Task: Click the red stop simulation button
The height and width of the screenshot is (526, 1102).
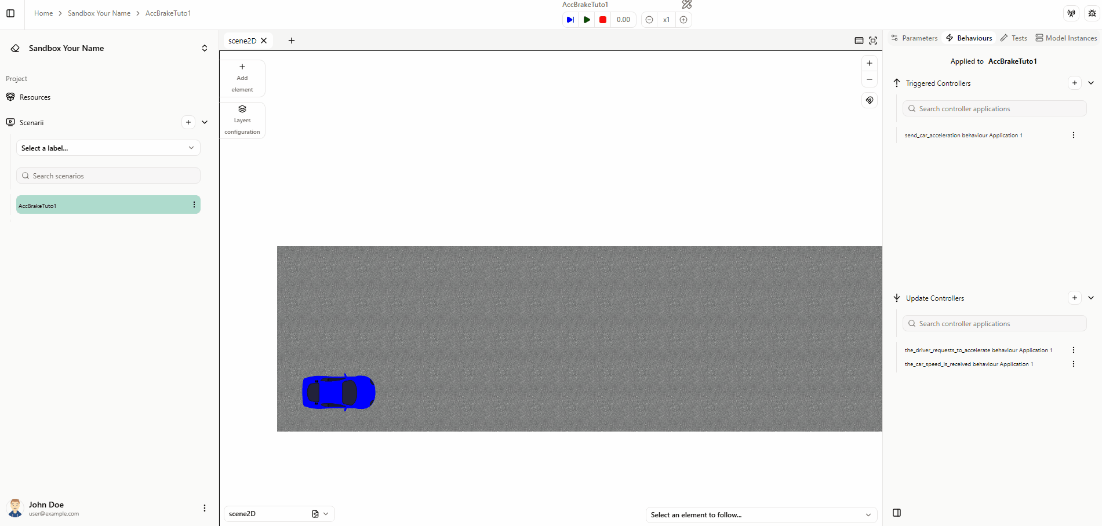Action: pyautogui.click(x=603, y=20)
